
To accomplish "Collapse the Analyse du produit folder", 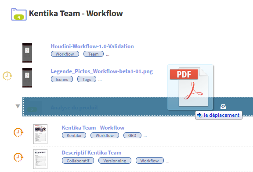I will [18, 106].
